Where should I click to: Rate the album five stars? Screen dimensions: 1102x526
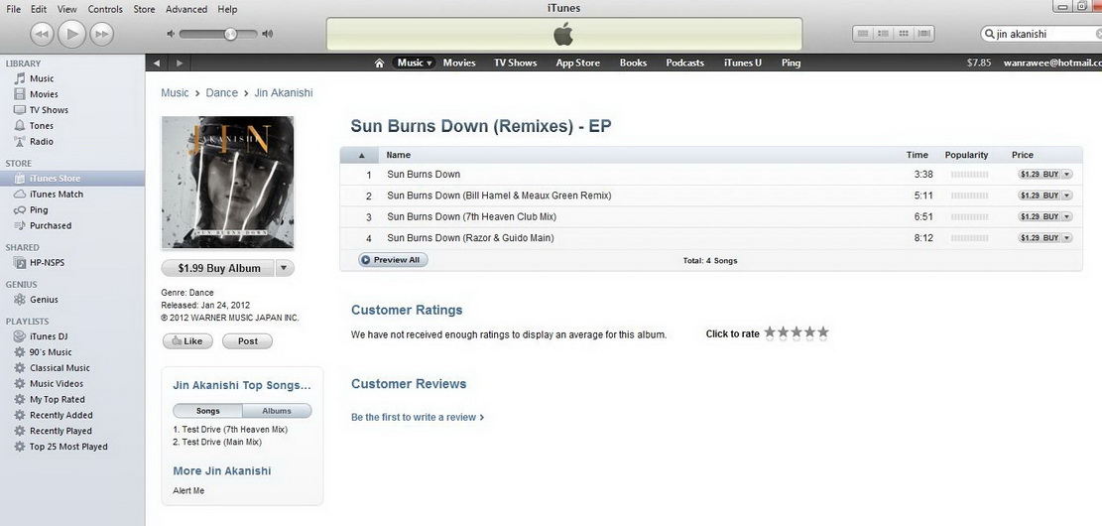[x=823, y=332]
